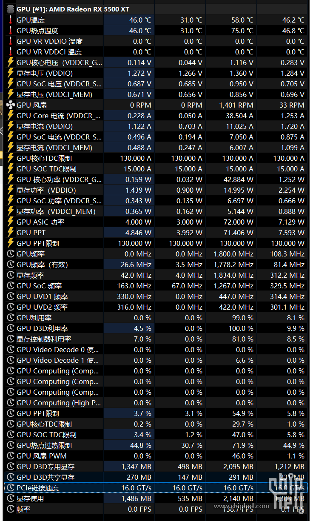Image resolution: width=310 pixels, height=521 pixels.
Task: Click the clock icon beside PCIe链接速度
Action: pyautogui.click(x=11, y=487)
